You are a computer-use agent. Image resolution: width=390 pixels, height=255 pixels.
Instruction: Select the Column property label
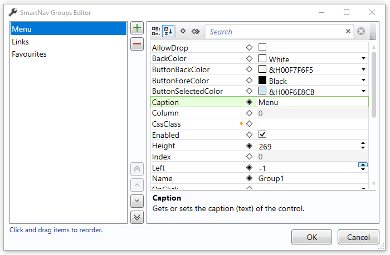(165, 113)
